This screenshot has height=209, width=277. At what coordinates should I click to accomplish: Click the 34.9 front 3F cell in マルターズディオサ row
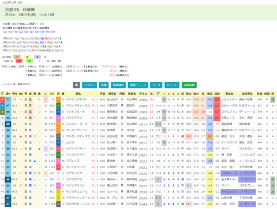click(189, 136)
